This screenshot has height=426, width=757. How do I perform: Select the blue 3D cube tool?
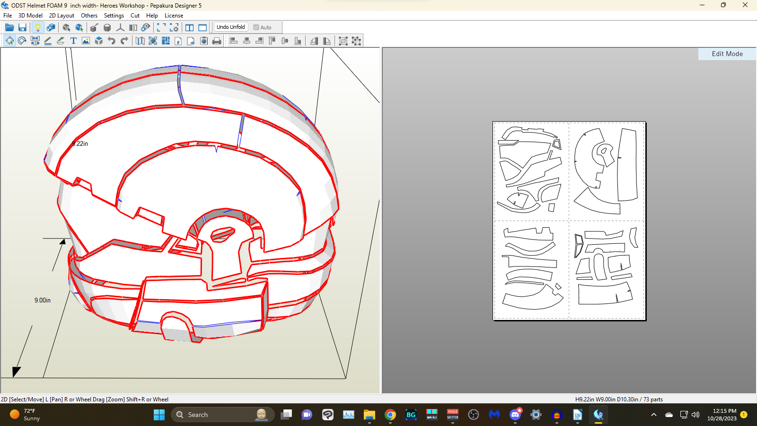99,41
